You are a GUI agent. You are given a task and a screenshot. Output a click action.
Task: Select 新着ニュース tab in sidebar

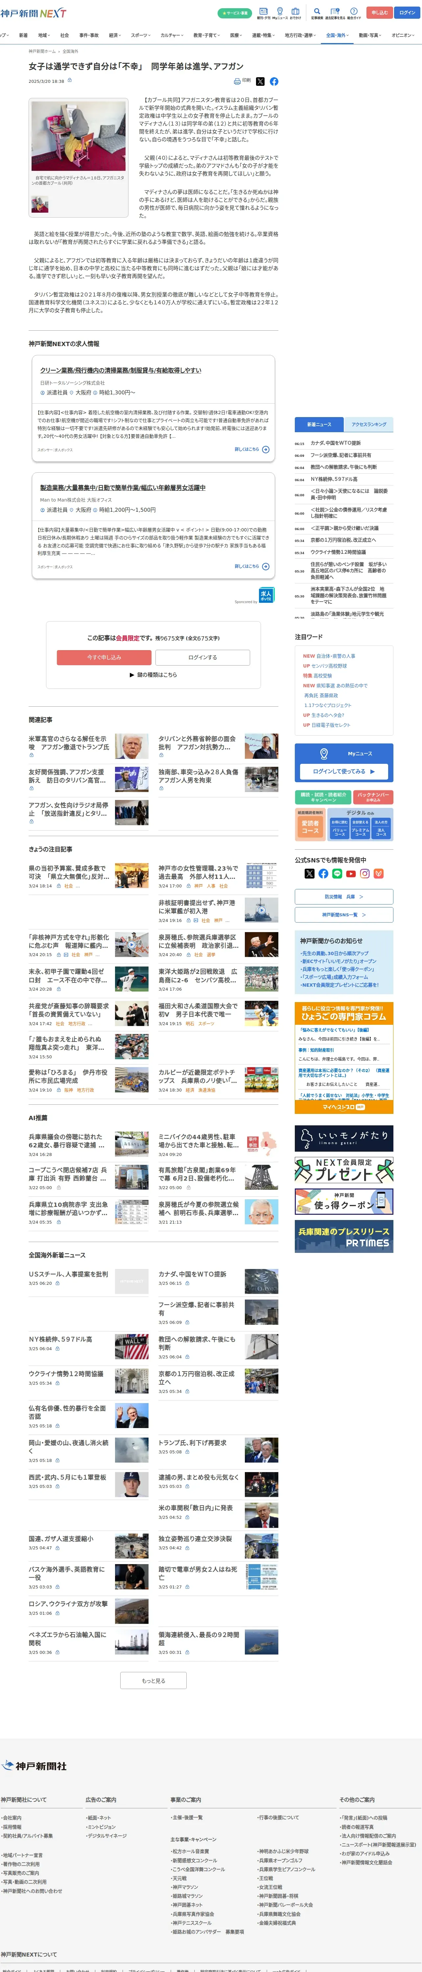point(319,424)
